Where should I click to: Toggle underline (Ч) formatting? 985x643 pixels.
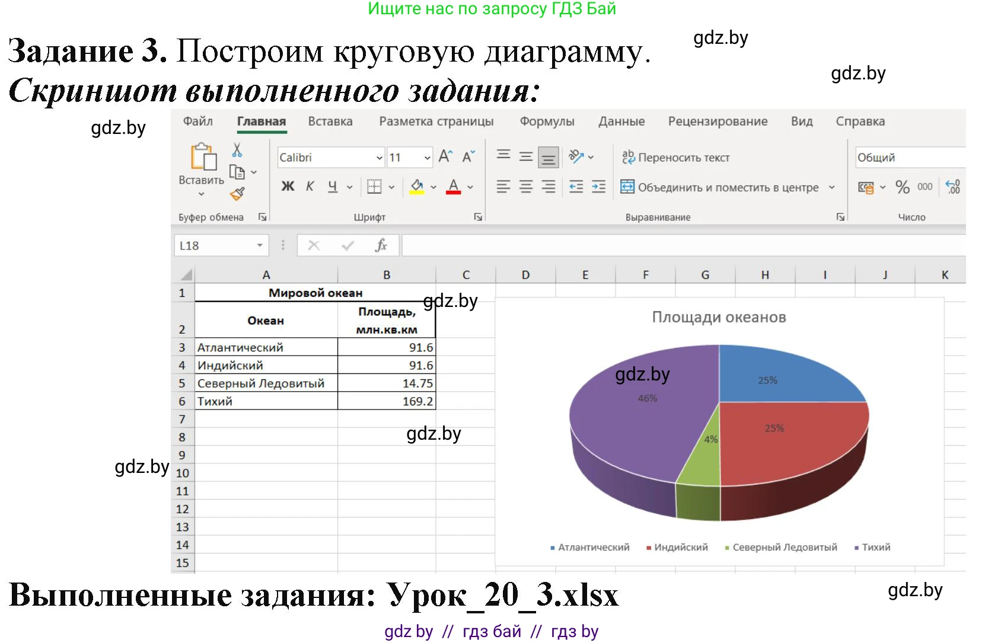332,186
